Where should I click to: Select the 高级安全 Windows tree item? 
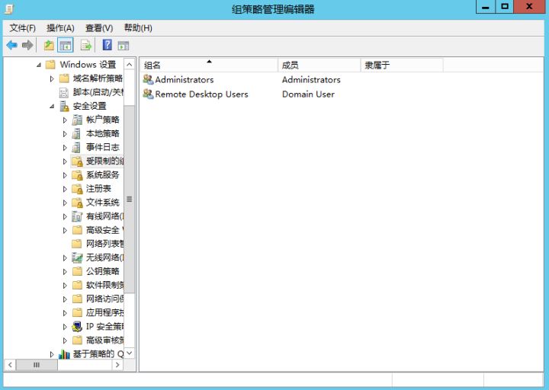[104, 230]
